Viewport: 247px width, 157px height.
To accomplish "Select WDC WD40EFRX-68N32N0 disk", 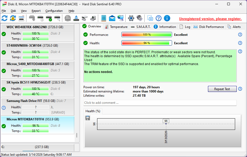I will [37, 33].
